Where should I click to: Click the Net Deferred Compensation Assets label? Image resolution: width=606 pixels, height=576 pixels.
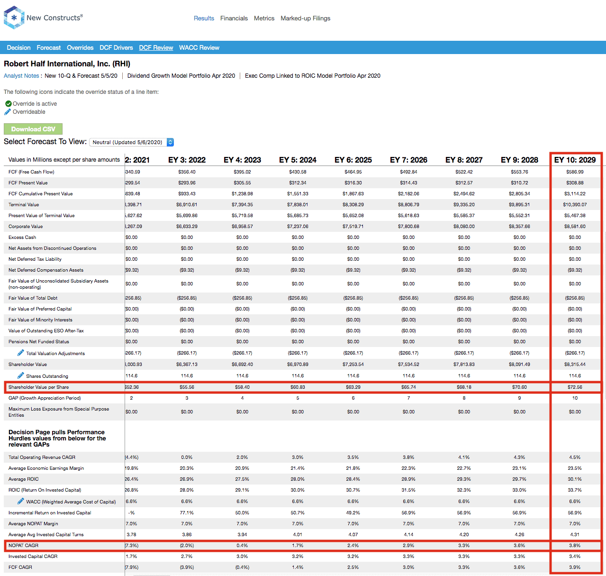point(46,270)
